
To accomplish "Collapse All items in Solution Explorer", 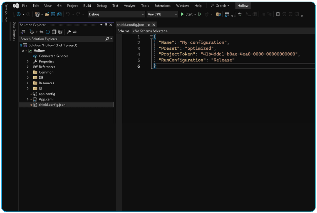I will coord(54,32).
